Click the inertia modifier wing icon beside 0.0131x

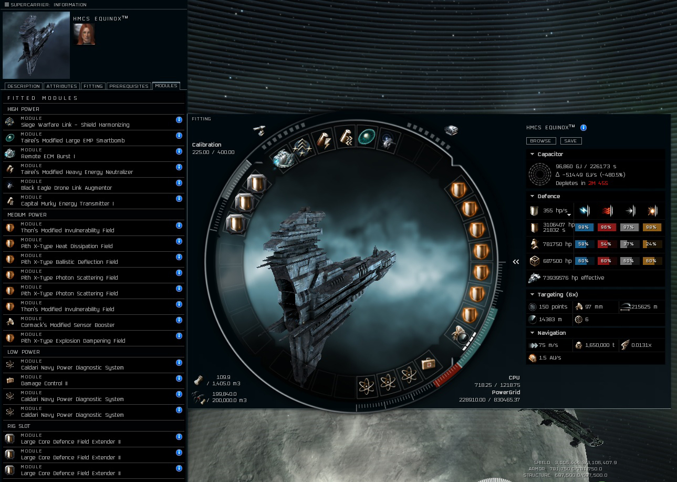pos(625,345)
